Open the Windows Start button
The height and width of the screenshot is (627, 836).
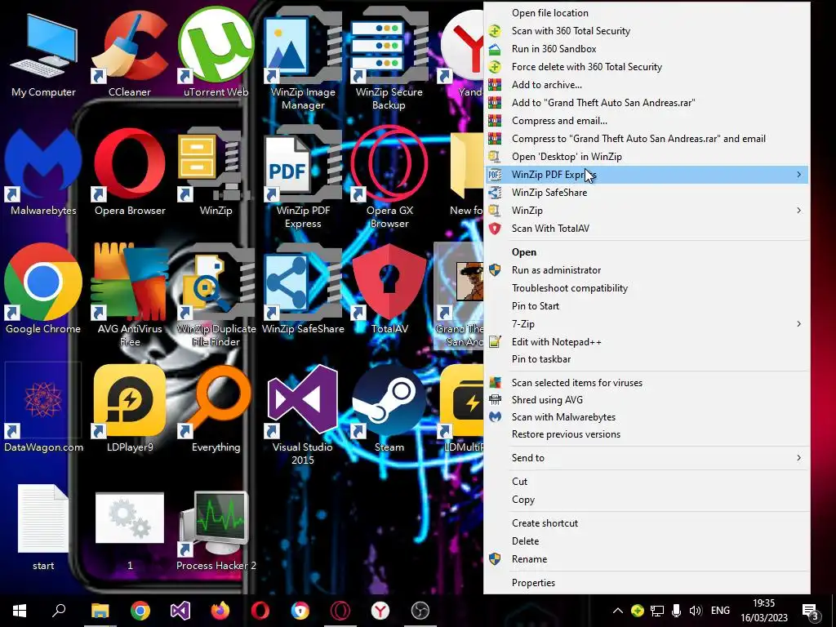(x=20, y=611)
